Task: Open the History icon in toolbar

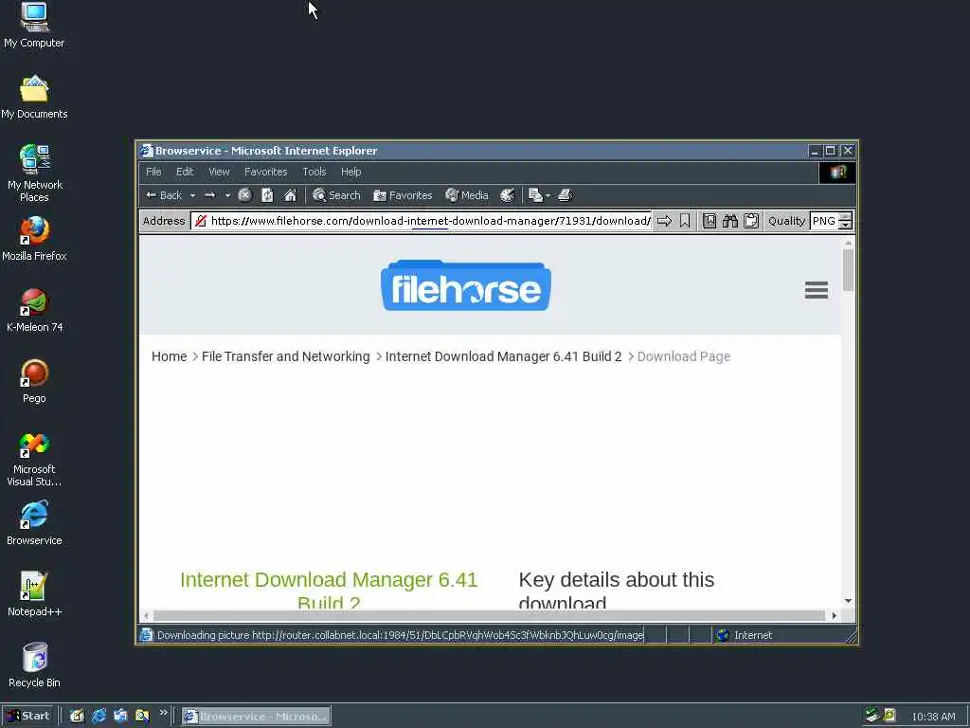Action: (x=508, y=195)
